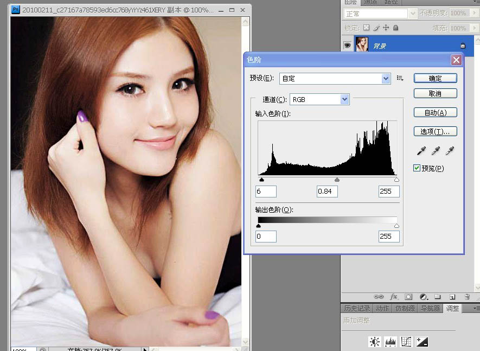Click the lock image pixels brush icon

click(376, 28)
